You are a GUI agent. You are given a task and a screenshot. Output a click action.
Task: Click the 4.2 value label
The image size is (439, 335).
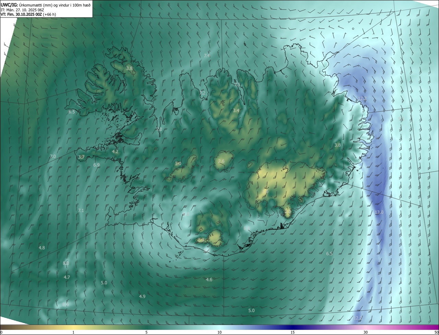tap(115, 151)
